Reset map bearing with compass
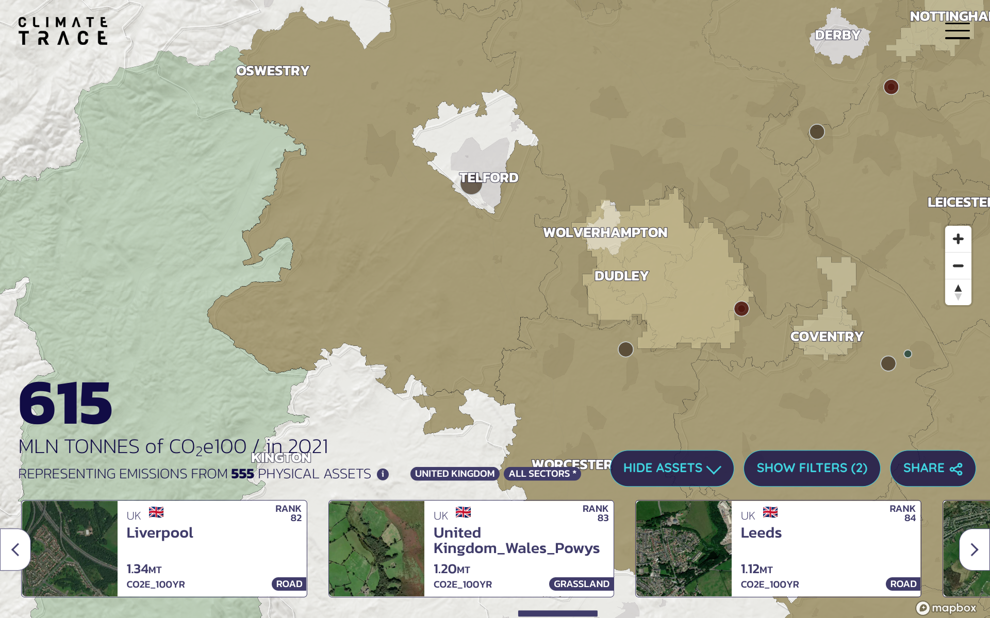990x618 pixels. pyautogui.click(x=958, y=292)
